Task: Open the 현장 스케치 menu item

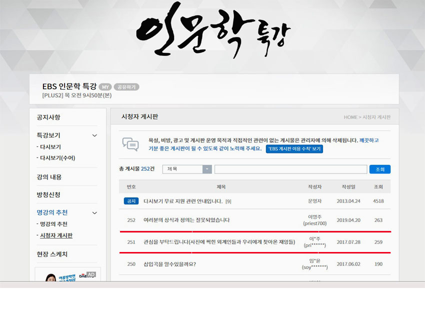Action: click(x=52, y=254)
